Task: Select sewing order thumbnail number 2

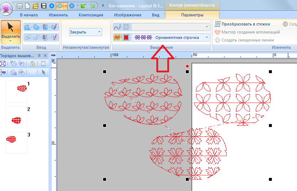Action: 16,117
